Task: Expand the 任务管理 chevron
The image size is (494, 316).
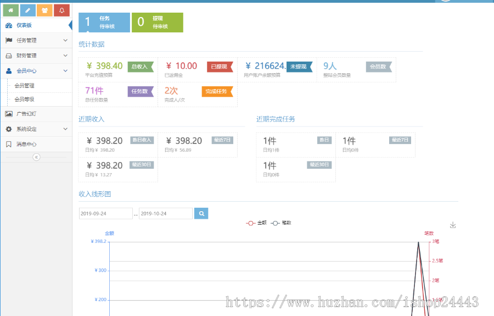Action: pos(65,40)
